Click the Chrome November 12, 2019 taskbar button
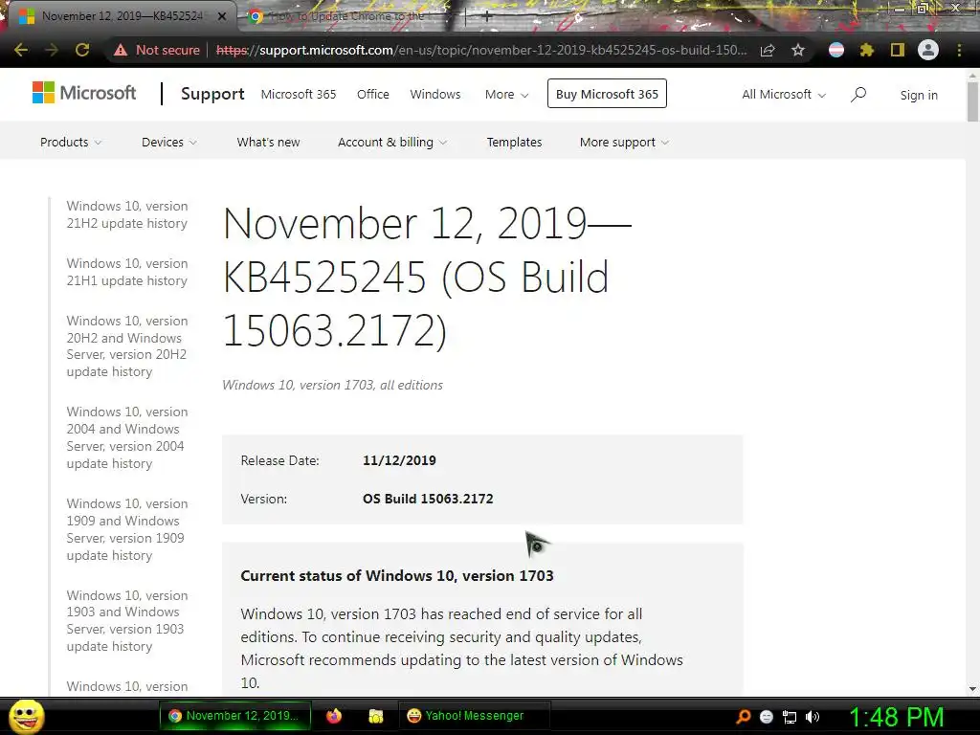980x735 pixels. (235, 716)
